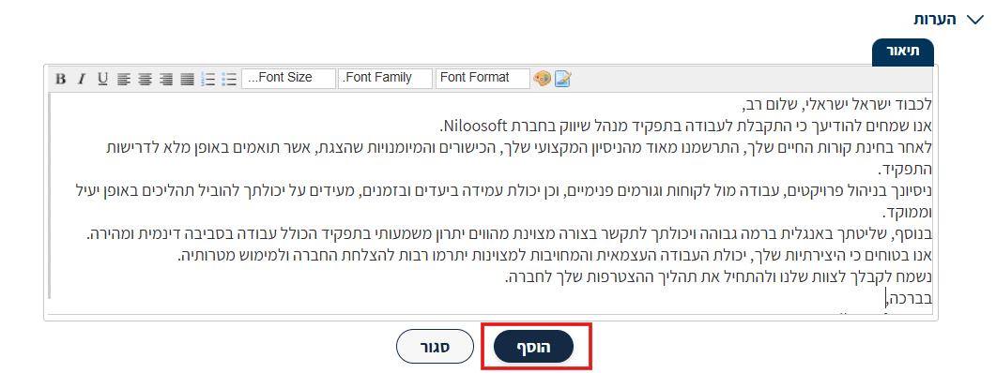Open the Font Family dropdown

coord(386,78)
